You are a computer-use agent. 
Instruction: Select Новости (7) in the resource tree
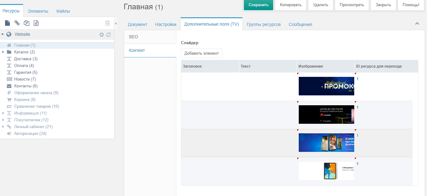point(25,79)
